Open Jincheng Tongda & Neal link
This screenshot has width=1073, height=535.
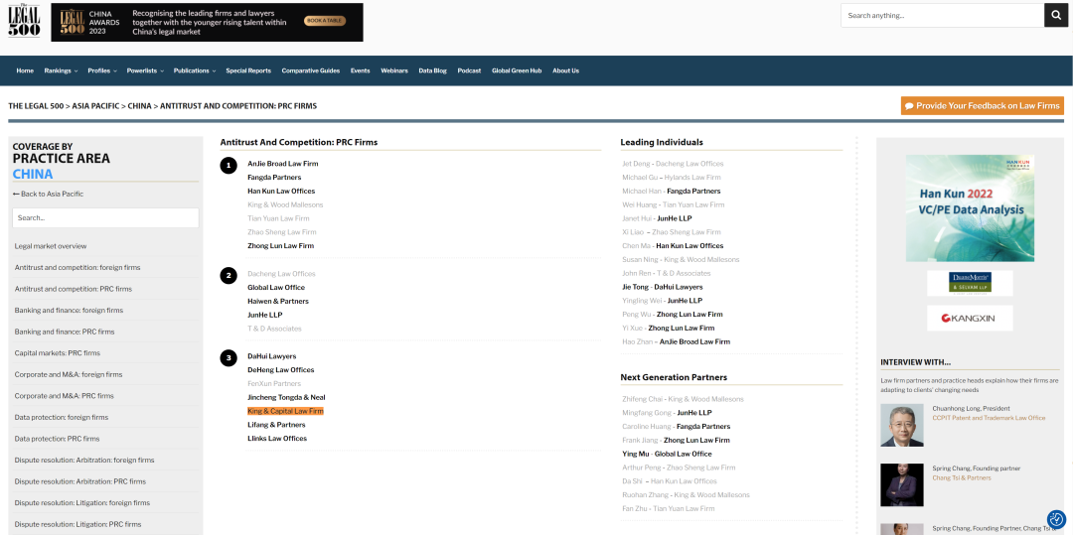[x=286, y=397]
